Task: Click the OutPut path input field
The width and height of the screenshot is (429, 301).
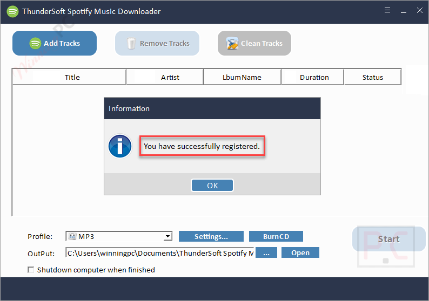Action: coord(160,252)
